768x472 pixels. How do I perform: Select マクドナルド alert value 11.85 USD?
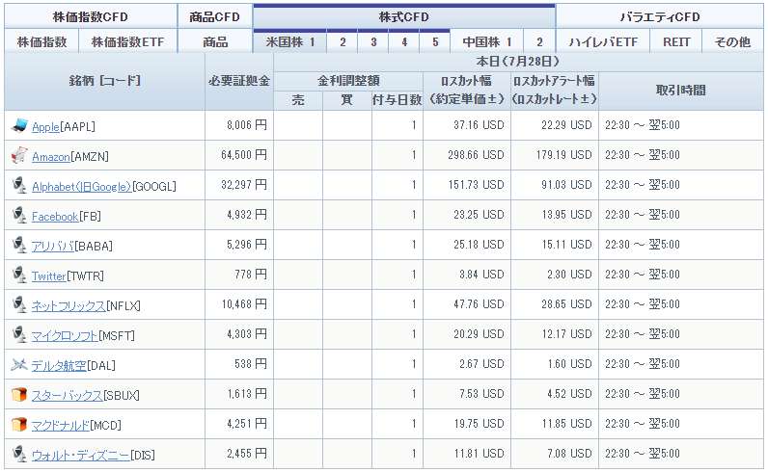point(566,424)
